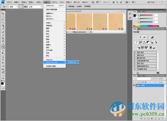Add a Black & White adjustment
167x121 pixels.
click(148, 42)
